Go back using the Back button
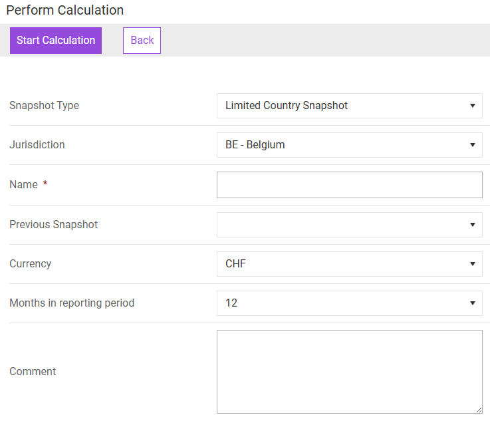This screenshot has width=490, height=423. click(x=142, y=41)
